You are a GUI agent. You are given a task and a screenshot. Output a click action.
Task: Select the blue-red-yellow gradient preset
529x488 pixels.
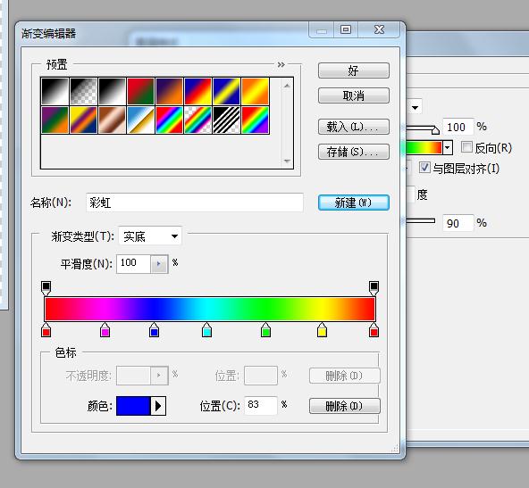click(x=198, y=91)
